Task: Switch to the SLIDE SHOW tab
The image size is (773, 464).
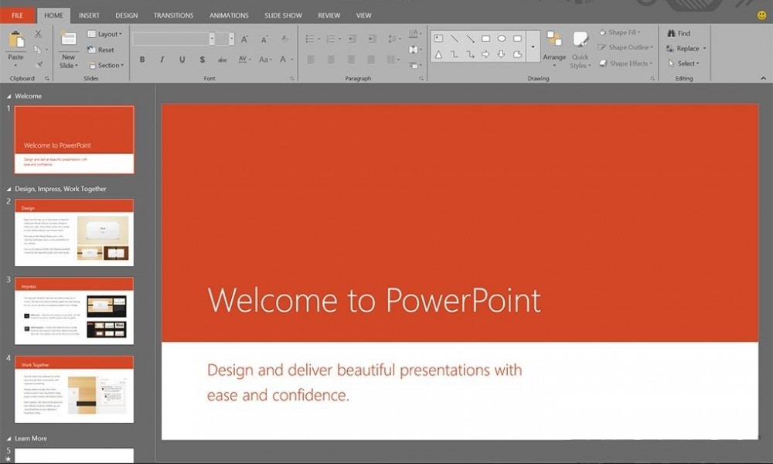Action: 283,15
